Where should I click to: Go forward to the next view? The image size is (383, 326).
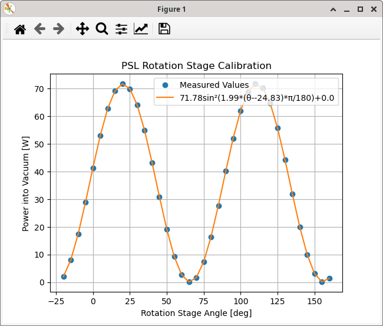point(58,29)
